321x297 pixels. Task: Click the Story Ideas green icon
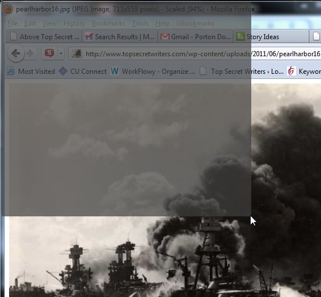tap(240, 36)
